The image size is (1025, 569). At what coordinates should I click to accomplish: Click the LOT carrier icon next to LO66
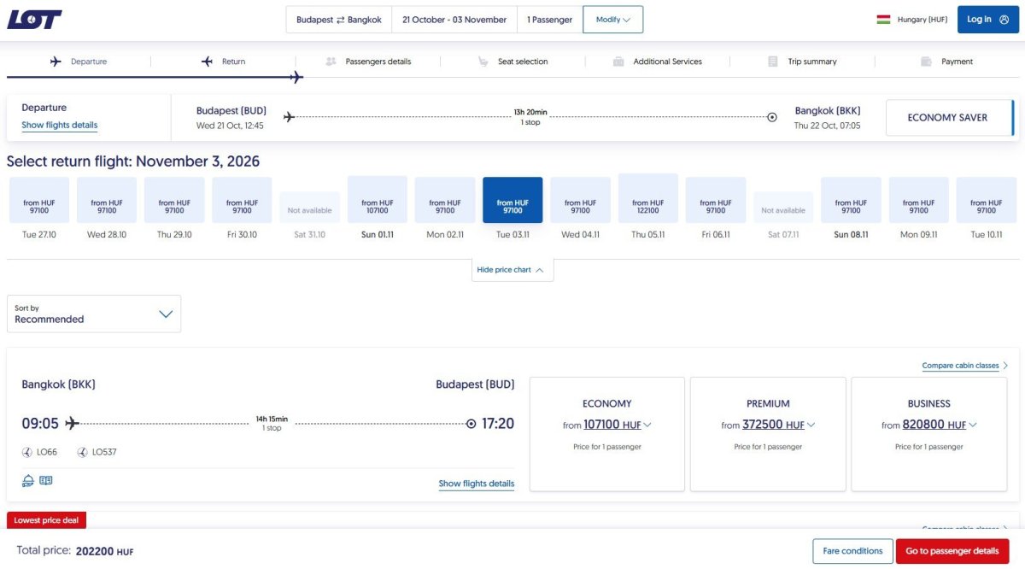coord(27,452)
